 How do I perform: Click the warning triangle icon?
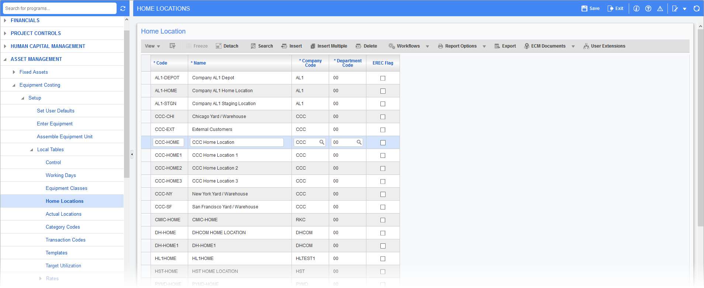[x=660, y=8]
